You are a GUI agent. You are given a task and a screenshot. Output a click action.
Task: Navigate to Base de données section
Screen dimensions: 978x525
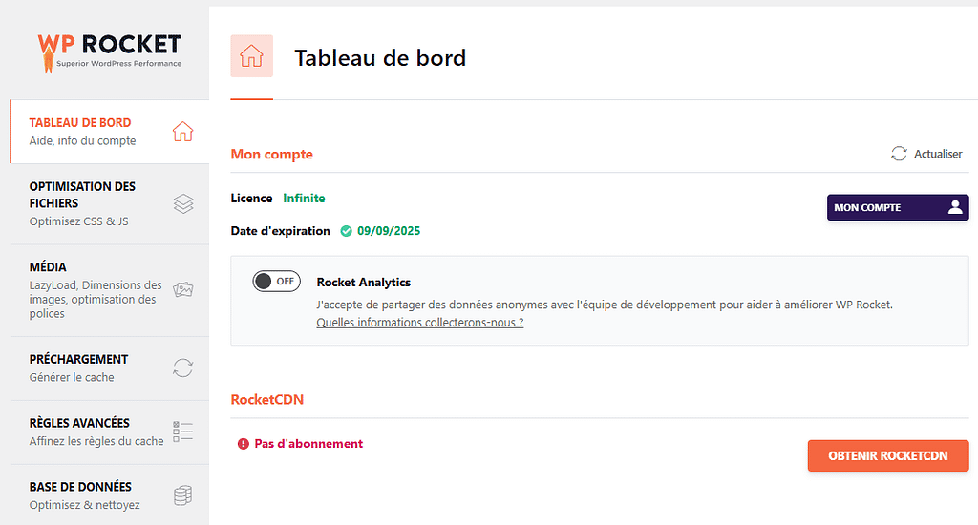(x=80, y=487)
